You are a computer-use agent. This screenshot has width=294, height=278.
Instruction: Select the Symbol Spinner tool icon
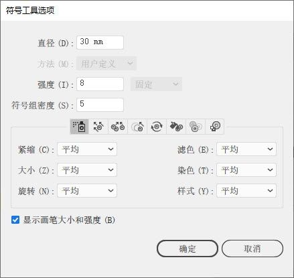click(157, 127)
